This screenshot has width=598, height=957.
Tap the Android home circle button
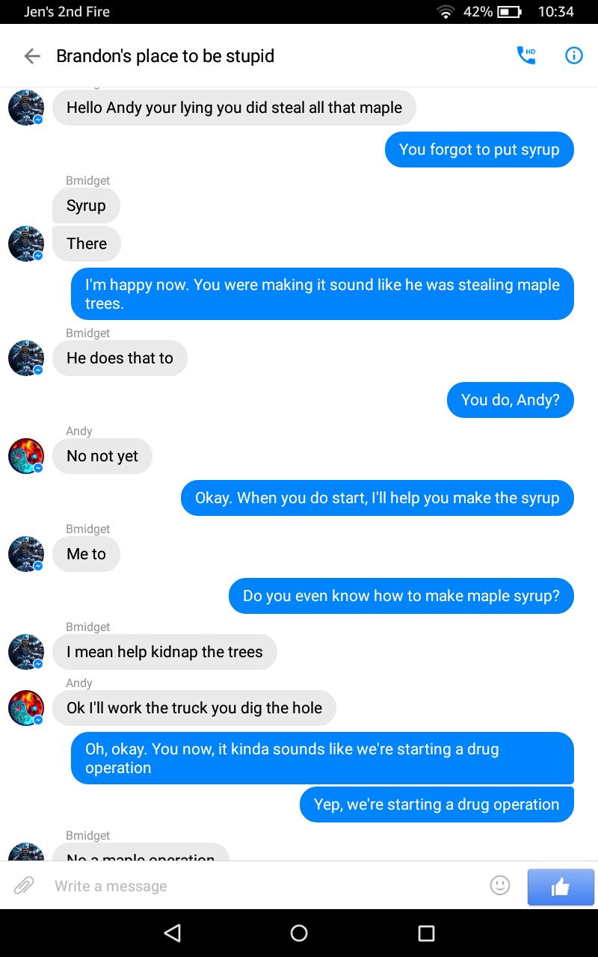[x=299, y=932]
